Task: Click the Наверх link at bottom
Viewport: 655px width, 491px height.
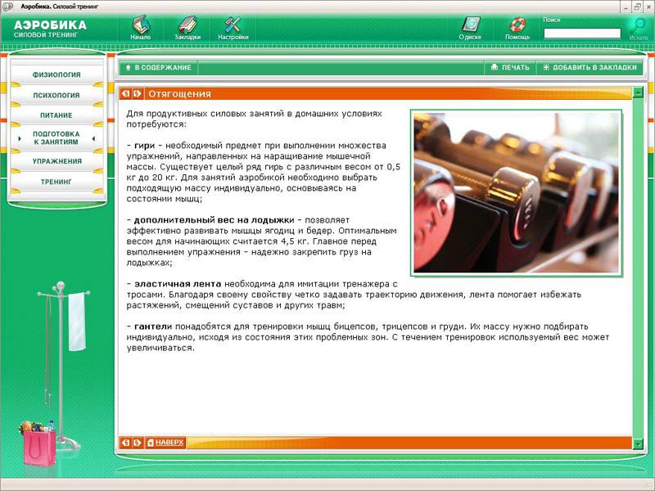Action: pos(165,443)
